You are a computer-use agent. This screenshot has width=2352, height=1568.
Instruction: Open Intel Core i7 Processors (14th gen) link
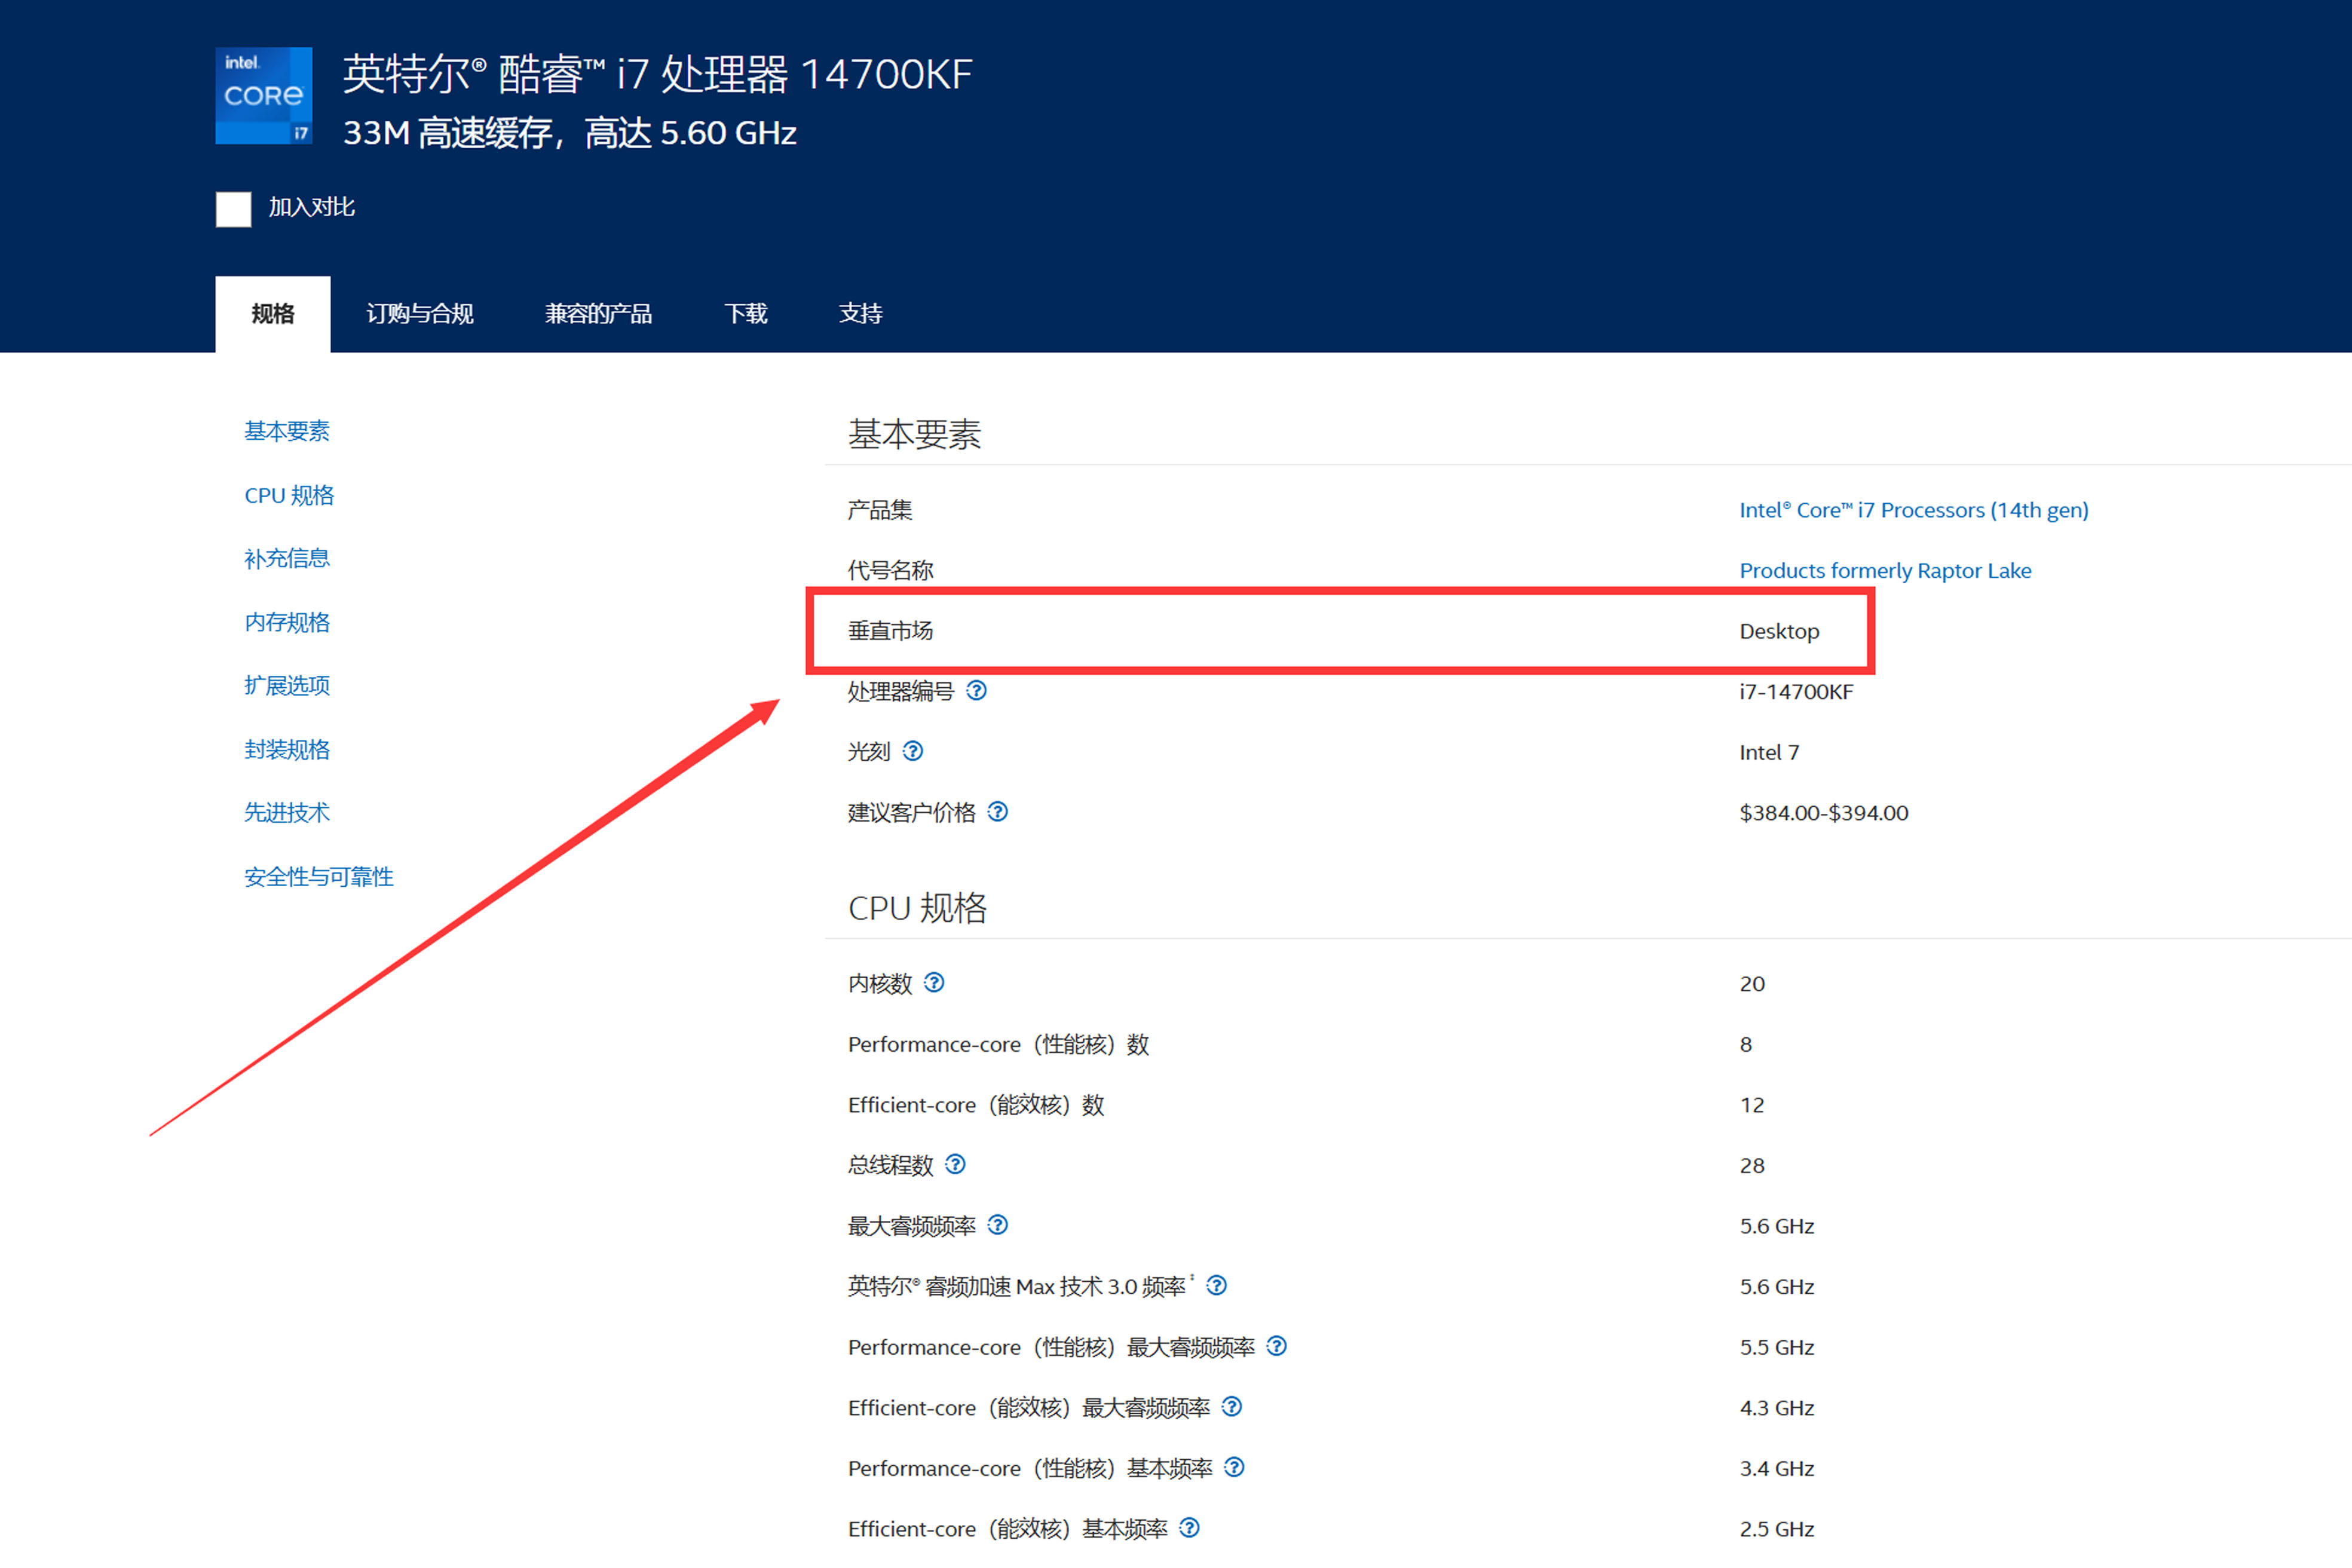[x=1914, y=510]
